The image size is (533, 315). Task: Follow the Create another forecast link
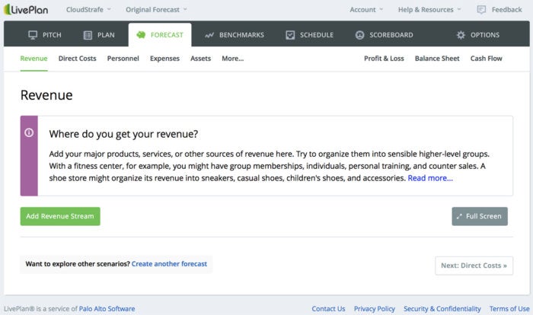tap(169, 264)
